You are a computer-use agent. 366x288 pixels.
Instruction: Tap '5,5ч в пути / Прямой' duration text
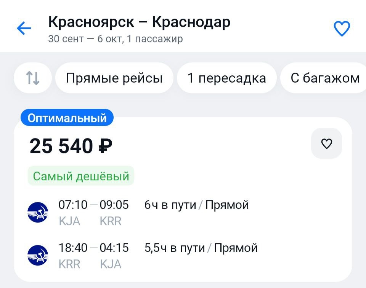201,248
